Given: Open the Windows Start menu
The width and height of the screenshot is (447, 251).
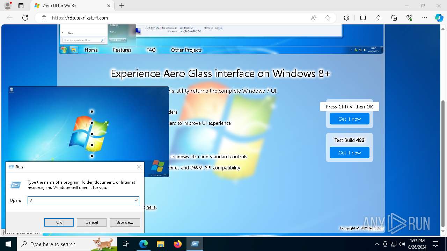Looking at the screenshot, I should tap(8, 244).
